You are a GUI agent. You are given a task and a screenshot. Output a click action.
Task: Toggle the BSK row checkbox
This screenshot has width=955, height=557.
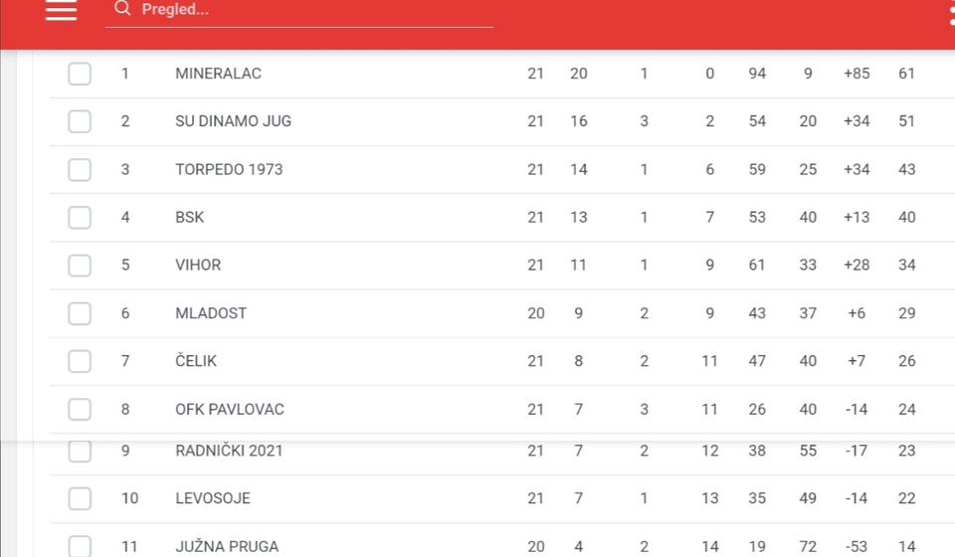[80, 217]
